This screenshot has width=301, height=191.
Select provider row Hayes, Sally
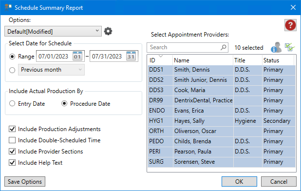(222, 121)
